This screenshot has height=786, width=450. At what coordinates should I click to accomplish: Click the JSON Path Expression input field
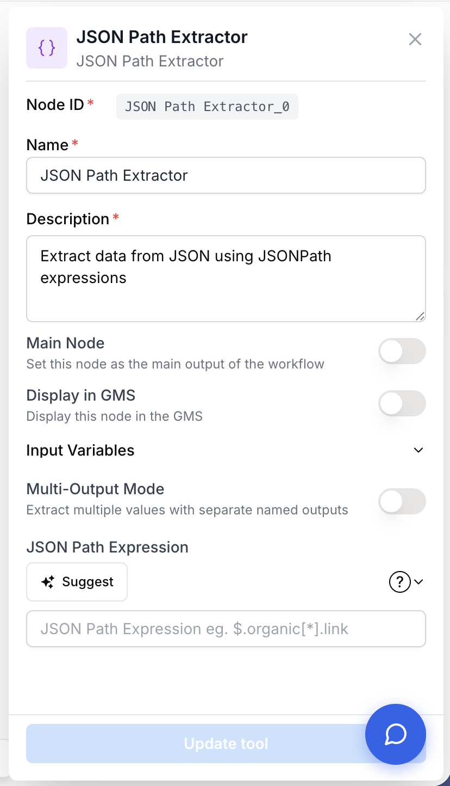tap(226, 629)
